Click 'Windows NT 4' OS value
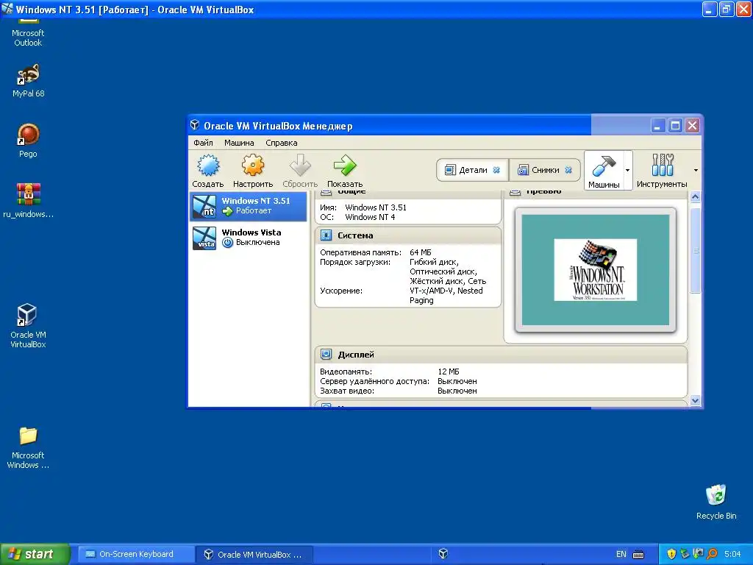The width and height of the screenshot is (753, 565). tap(370, 217)
